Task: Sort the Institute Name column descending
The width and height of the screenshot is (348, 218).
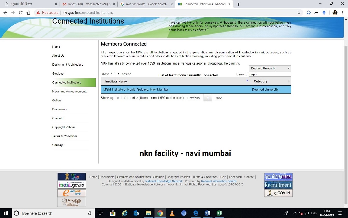Action: 247,81
